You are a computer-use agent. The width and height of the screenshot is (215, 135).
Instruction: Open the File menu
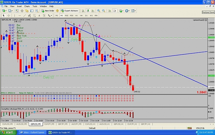point(6,6)
